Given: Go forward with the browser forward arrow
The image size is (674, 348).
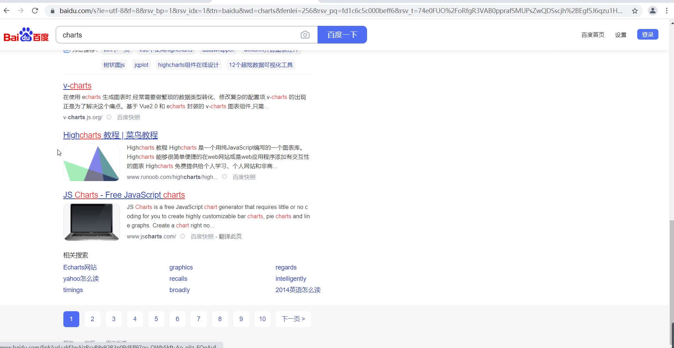Looking at the screenshot, I should tap(21, 11).
